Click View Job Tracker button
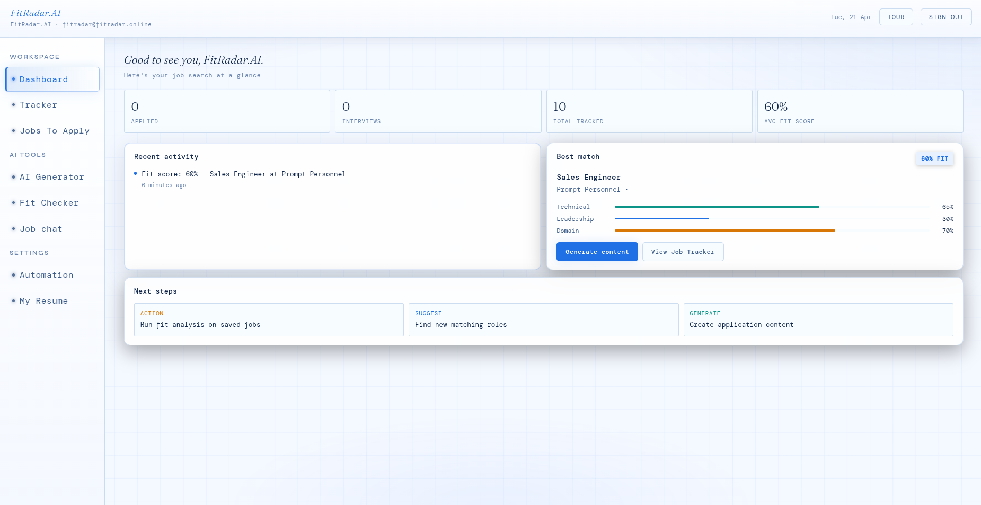The image size is (981, 505). click(683, 252)
